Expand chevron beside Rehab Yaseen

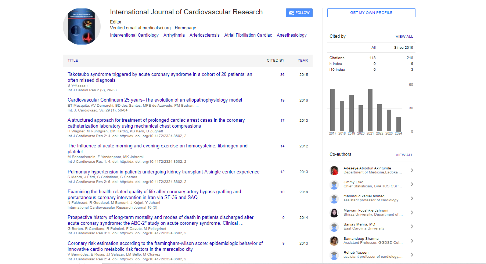412,255
